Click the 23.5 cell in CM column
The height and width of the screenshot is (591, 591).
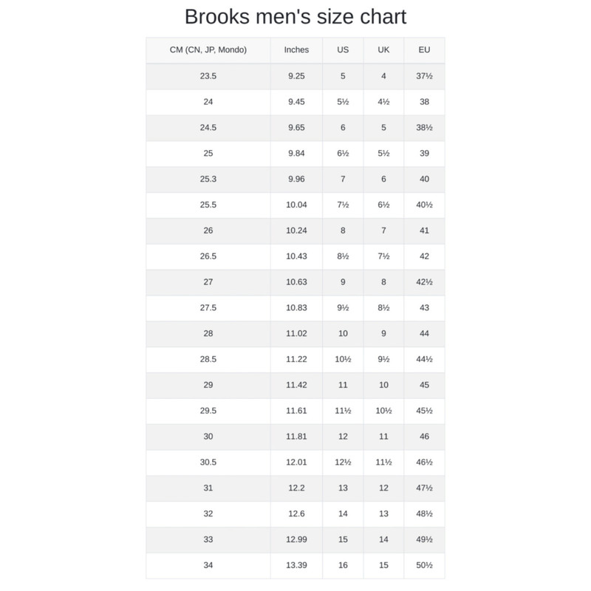[208, 76]
